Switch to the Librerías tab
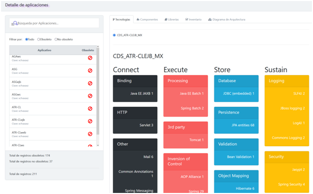Image resolution: width=313 pixels, height=194 pixels. point(172,19)
